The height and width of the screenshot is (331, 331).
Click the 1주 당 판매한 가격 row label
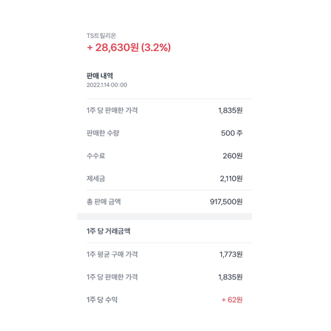point(112,111)
